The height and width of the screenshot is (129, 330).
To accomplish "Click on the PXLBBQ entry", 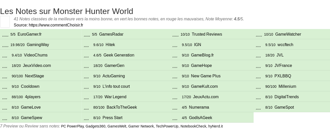I will click(x=283, y=76).
